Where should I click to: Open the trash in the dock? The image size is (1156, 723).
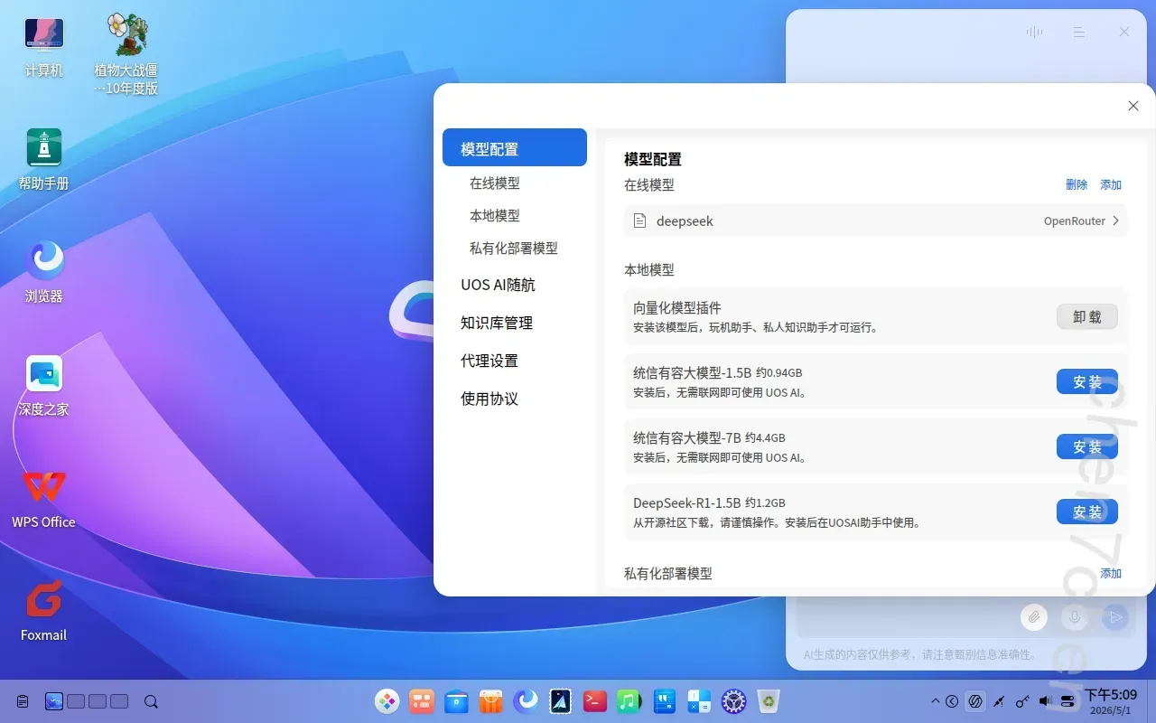click(769, 701)
